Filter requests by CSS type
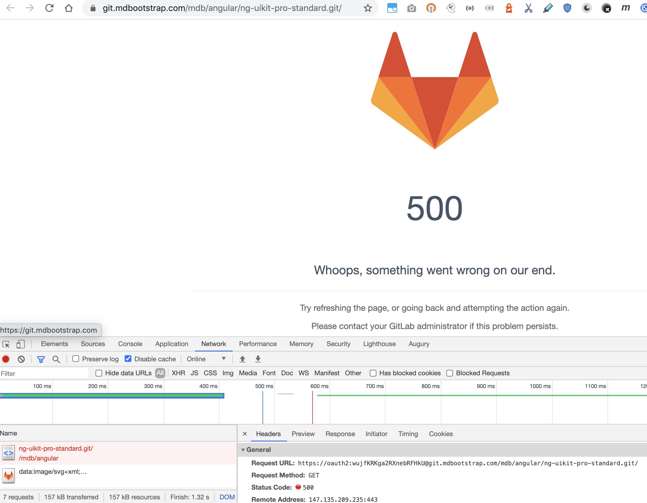 [x=210, y=373]
